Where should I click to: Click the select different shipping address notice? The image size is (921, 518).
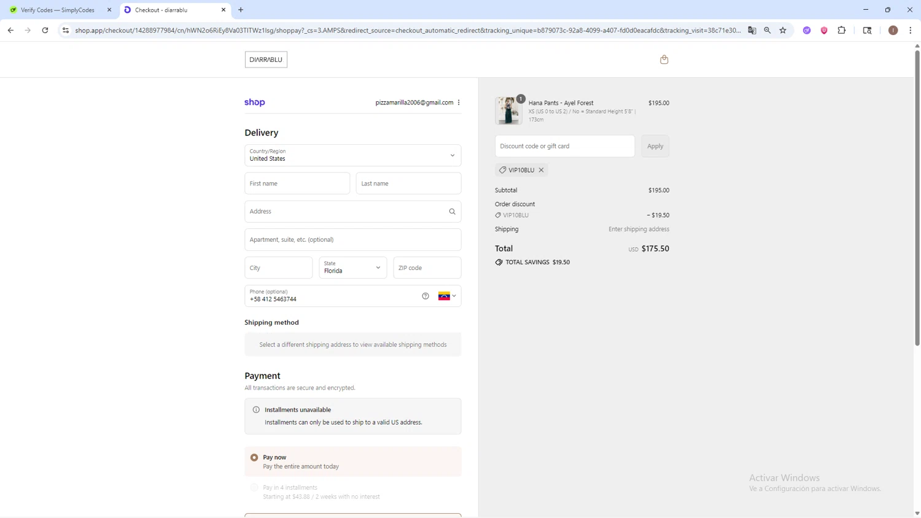pos(353,345)
